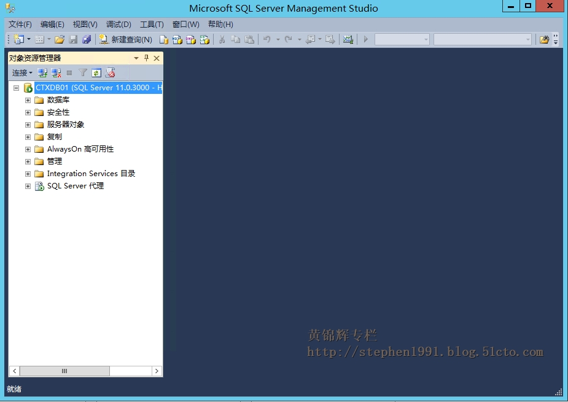Viewport: 568px width, 402px height.
Task: Open the Analysis Services XMLA query icon
Action: click(204, 39)
